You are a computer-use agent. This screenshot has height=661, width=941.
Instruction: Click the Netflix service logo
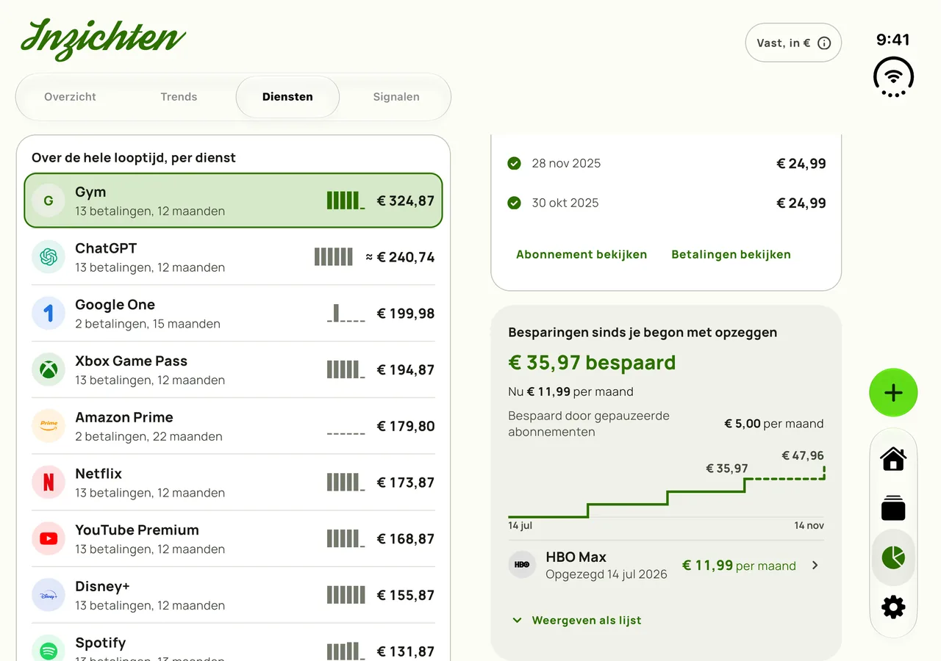(49, 483)
